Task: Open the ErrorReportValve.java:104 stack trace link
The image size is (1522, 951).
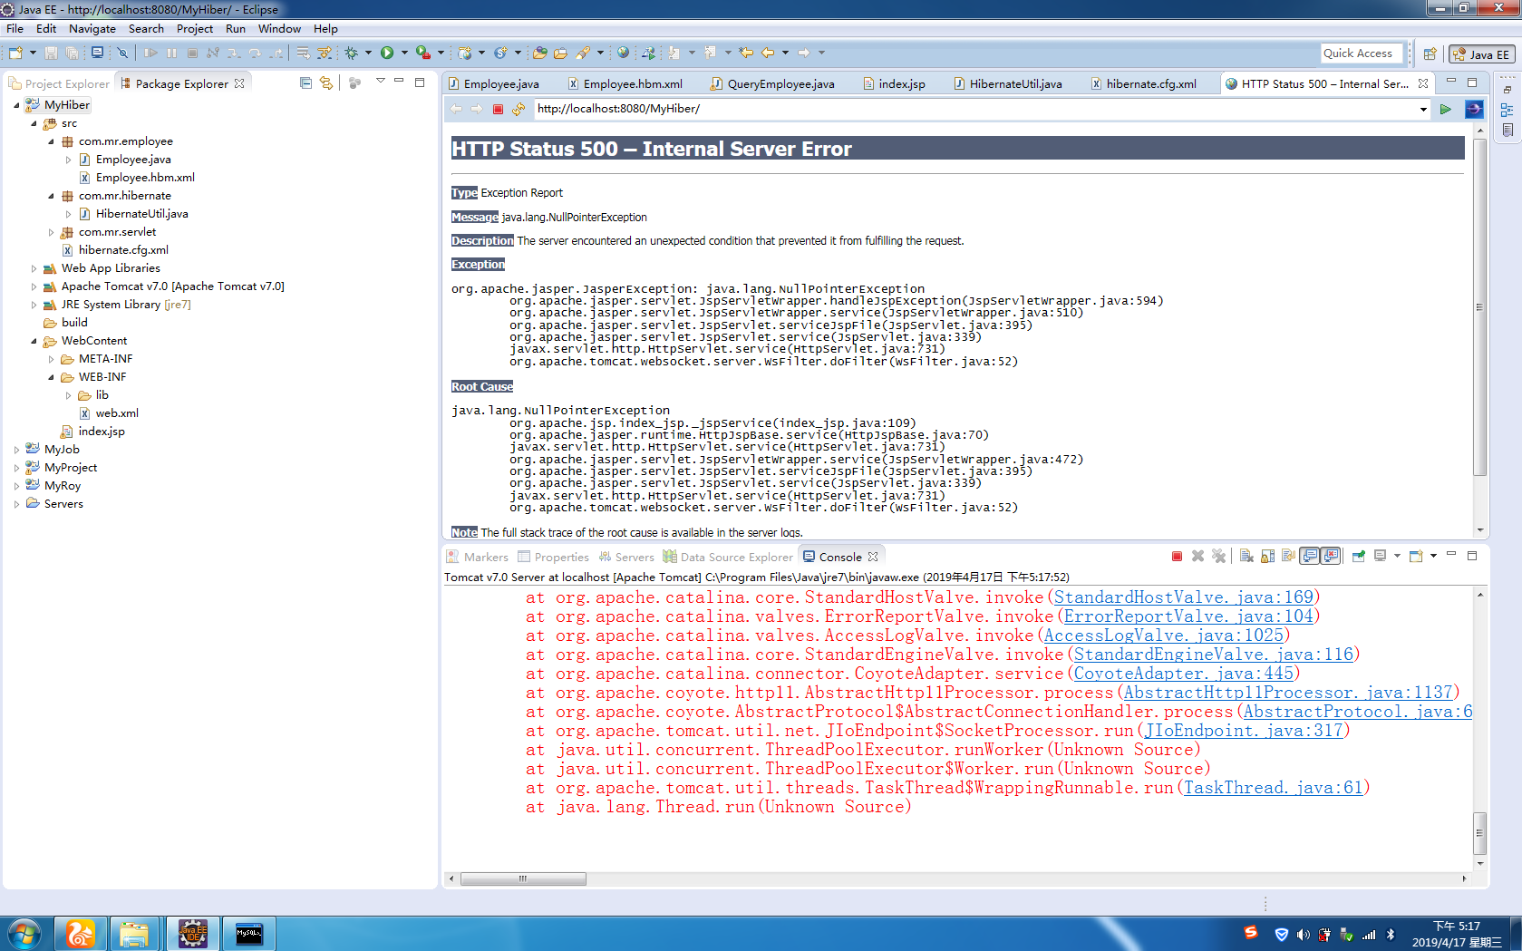Action: pos(1188,616)
